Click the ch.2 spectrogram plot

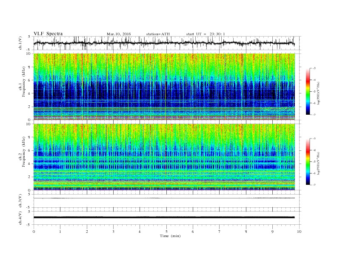[x=164, y=157]
